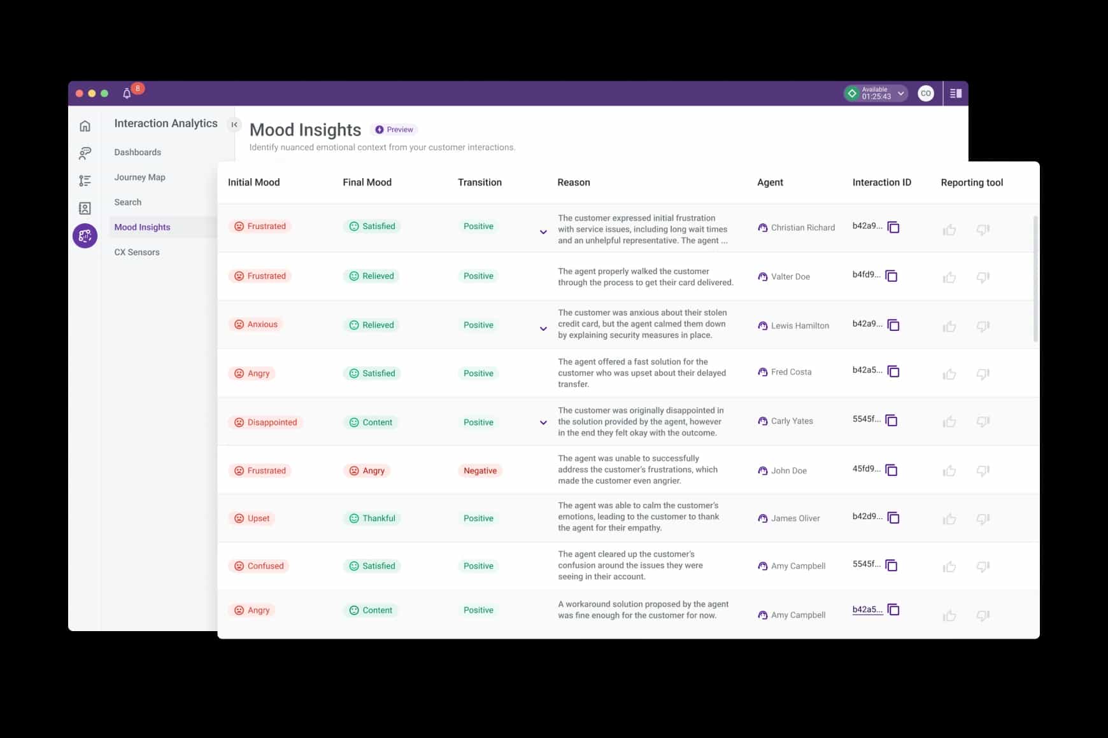This screenshot has height=738, width=1108.
Task: Select the Home icon in sidebar
Action: click(85, 126)
